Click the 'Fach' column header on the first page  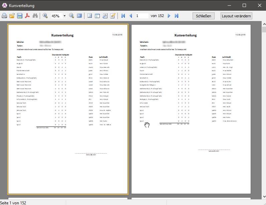pyautogui.click(x=19, y=57)
